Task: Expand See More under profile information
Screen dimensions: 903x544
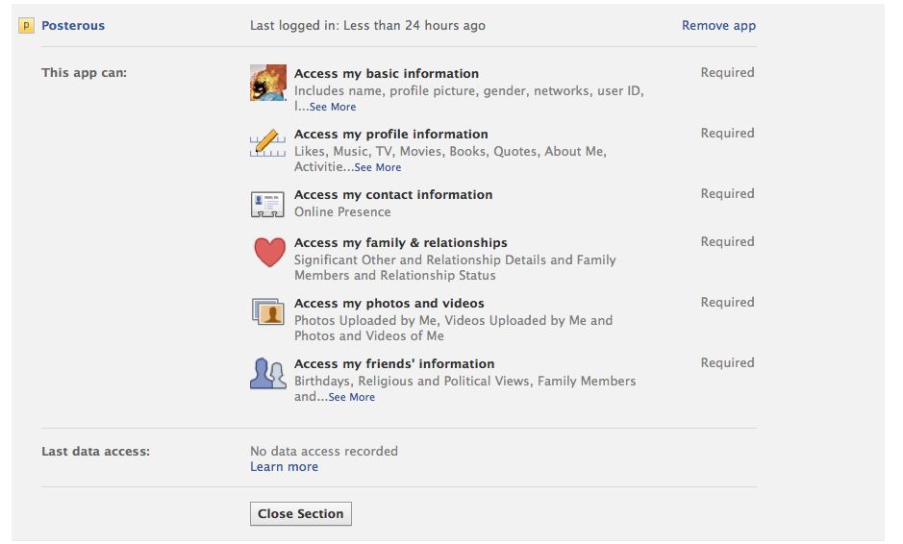Action: pyautogui.click(x=377, y=167)
